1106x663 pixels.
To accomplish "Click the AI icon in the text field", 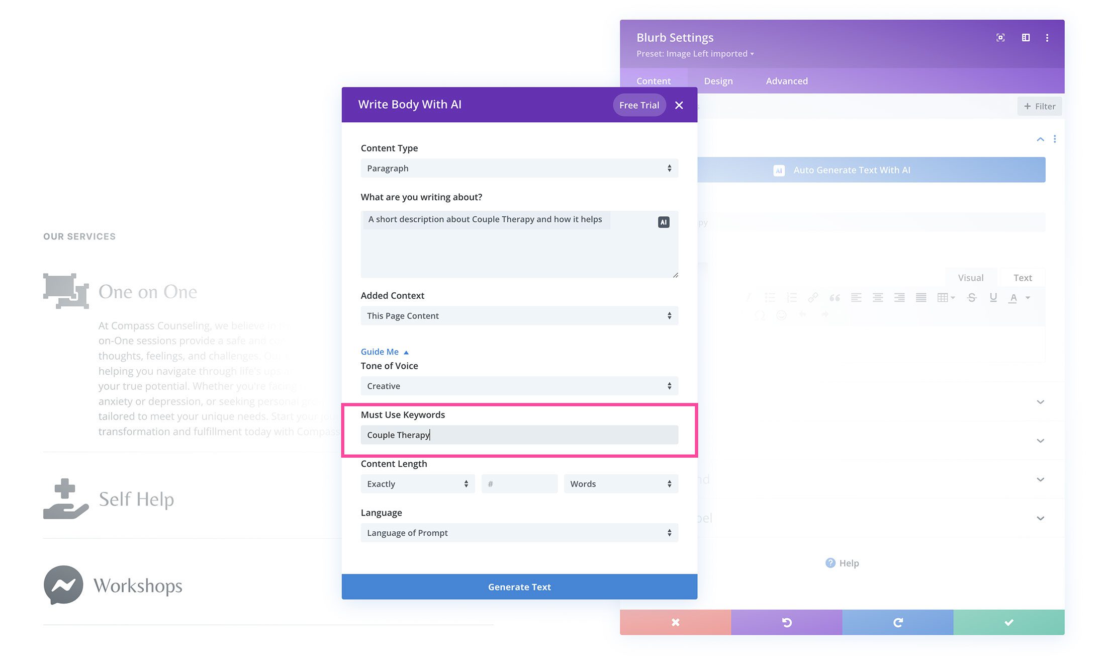I will click(664, 222).
